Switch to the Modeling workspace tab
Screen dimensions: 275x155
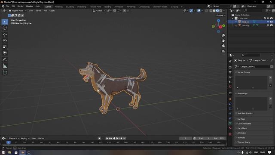pos(58,7)
